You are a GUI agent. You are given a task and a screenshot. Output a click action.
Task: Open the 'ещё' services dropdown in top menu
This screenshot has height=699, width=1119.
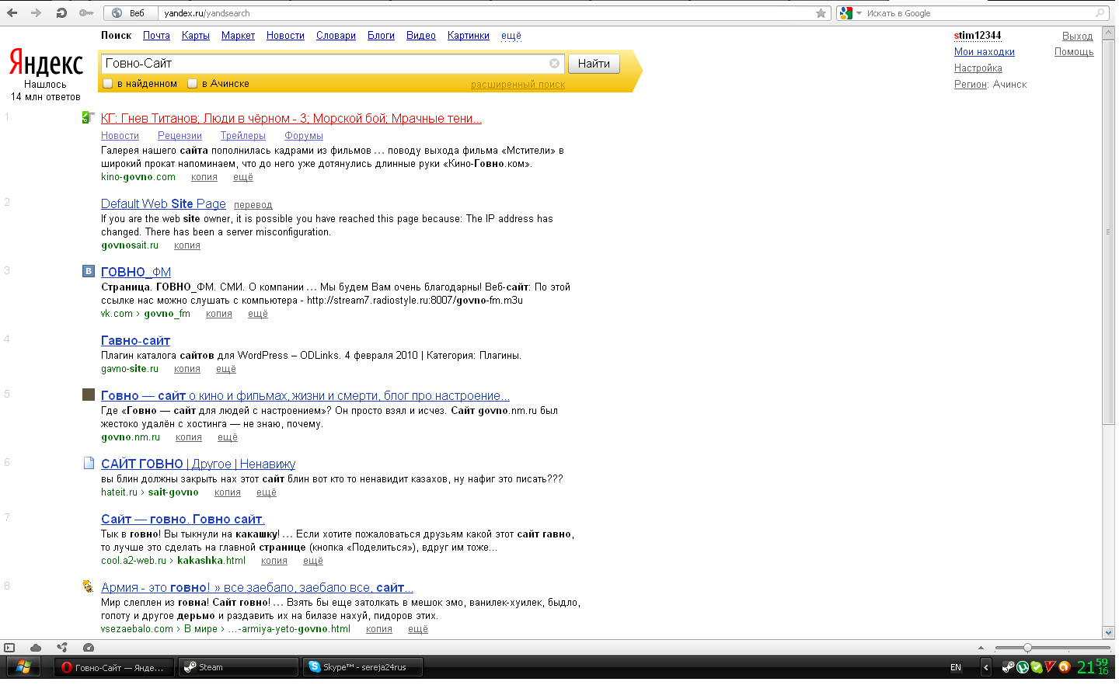coord(511,36)
